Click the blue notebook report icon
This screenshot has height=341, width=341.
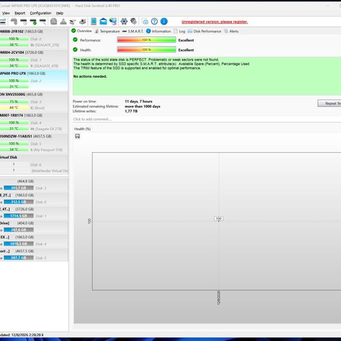(93, 22)
